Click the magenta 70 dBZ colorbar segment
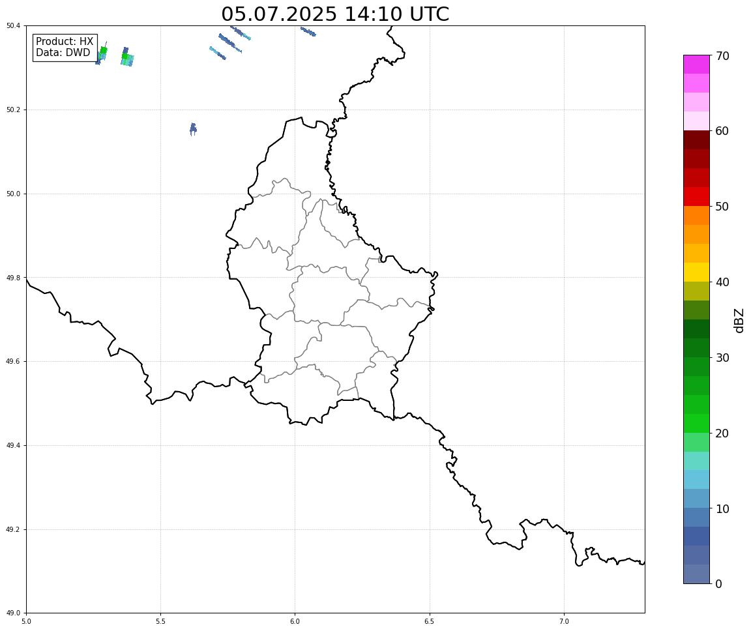 point(696,64)
